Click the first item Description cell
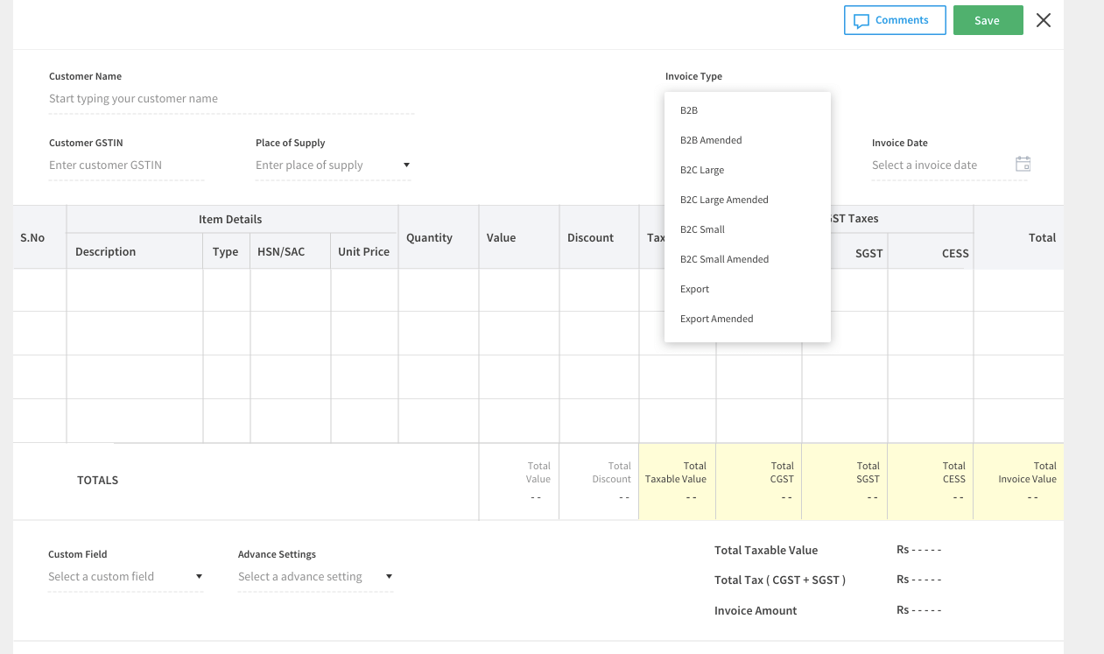 pyautogui.click(x=134, y=290)
